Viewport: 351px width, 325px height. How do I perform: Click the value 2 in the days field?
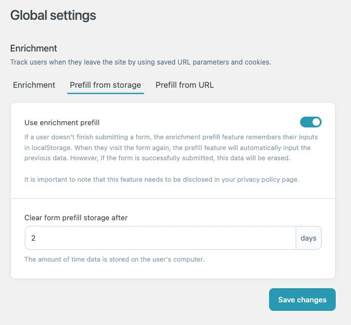click(33, 238)
